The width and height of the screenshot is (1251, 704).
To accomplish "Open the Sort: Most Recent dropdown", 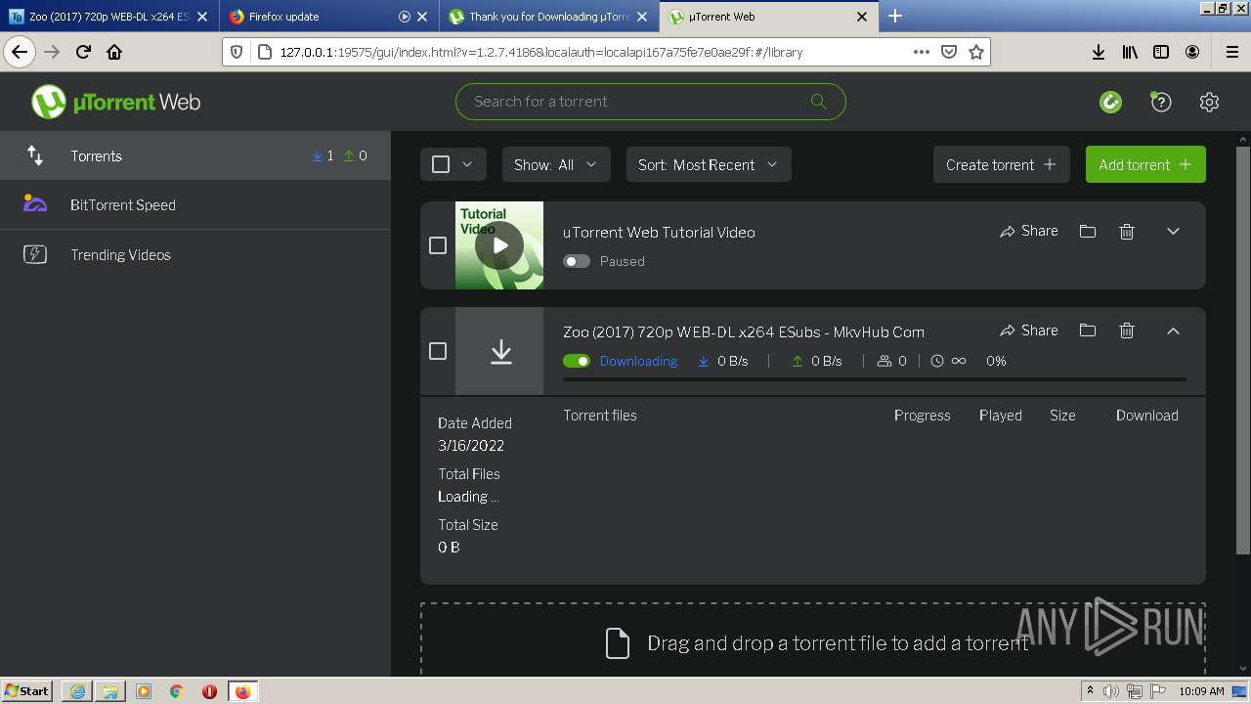I will pos(709,164).
